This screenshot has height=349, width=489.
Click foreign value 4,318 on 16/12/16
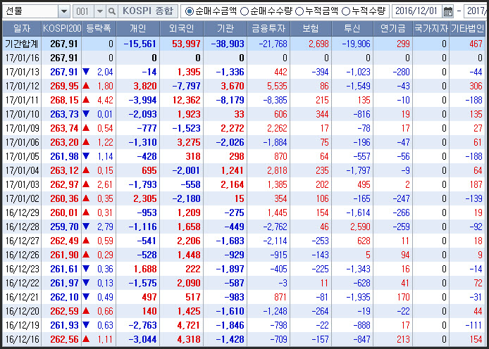(188, 339)
